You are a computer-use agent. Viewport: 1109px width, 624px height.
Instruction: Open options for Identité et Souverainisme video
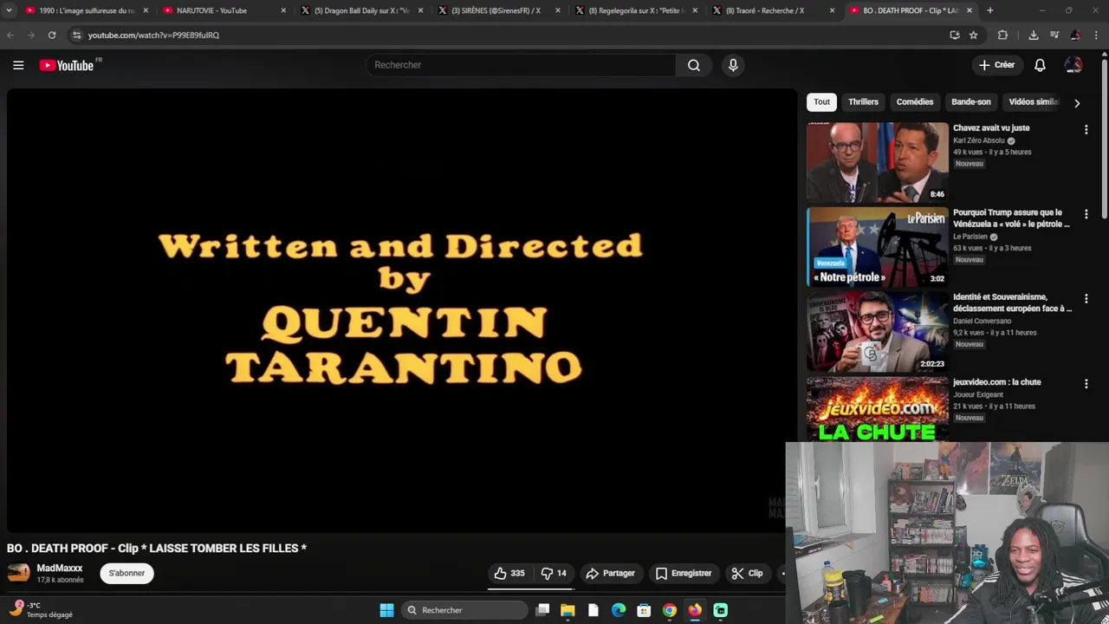[x=1086, y=299]
